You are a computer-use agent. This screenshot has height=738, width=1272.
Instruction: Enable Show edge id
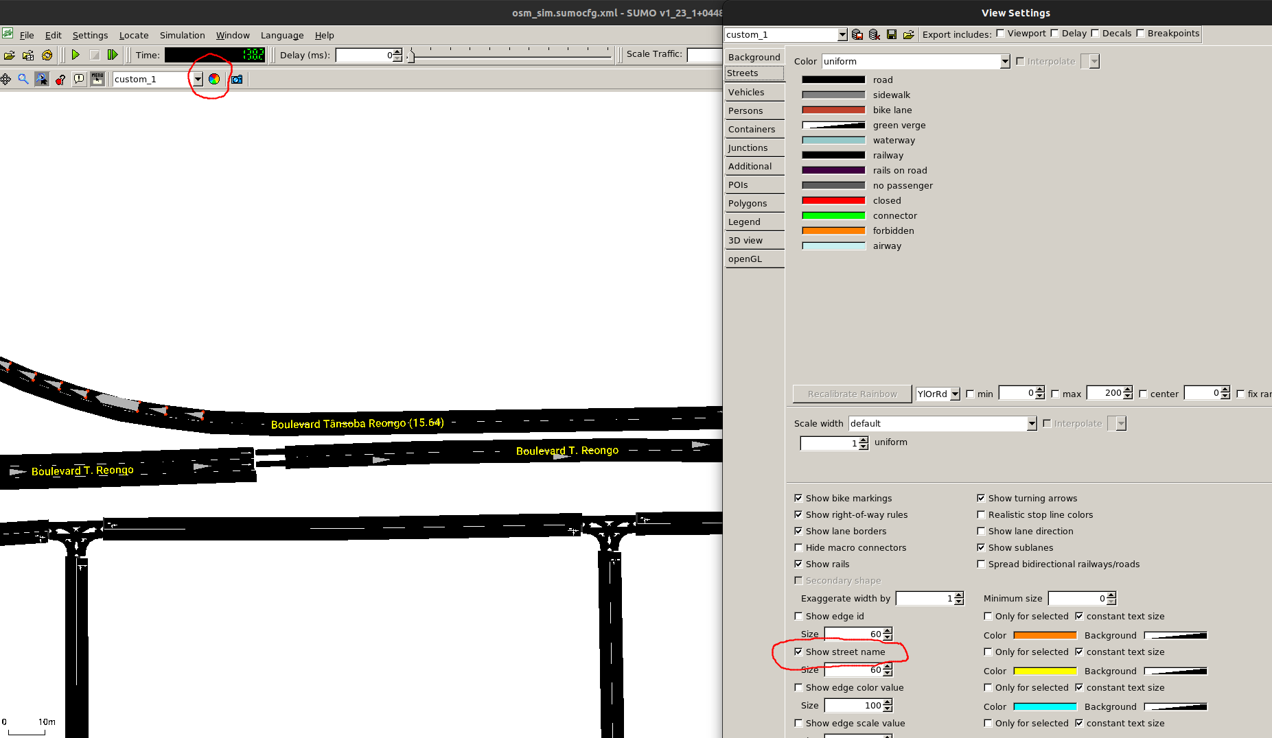798,616
